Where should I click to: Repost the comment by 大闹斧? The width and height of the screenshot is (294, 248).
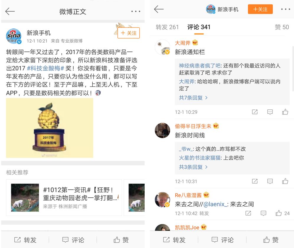(x=255, y=112)
